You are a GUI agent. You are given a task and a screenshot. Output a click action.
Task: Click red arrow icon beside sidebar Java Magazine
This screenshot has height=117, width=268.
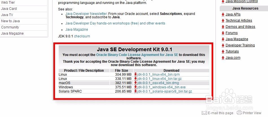pos(223,39)
